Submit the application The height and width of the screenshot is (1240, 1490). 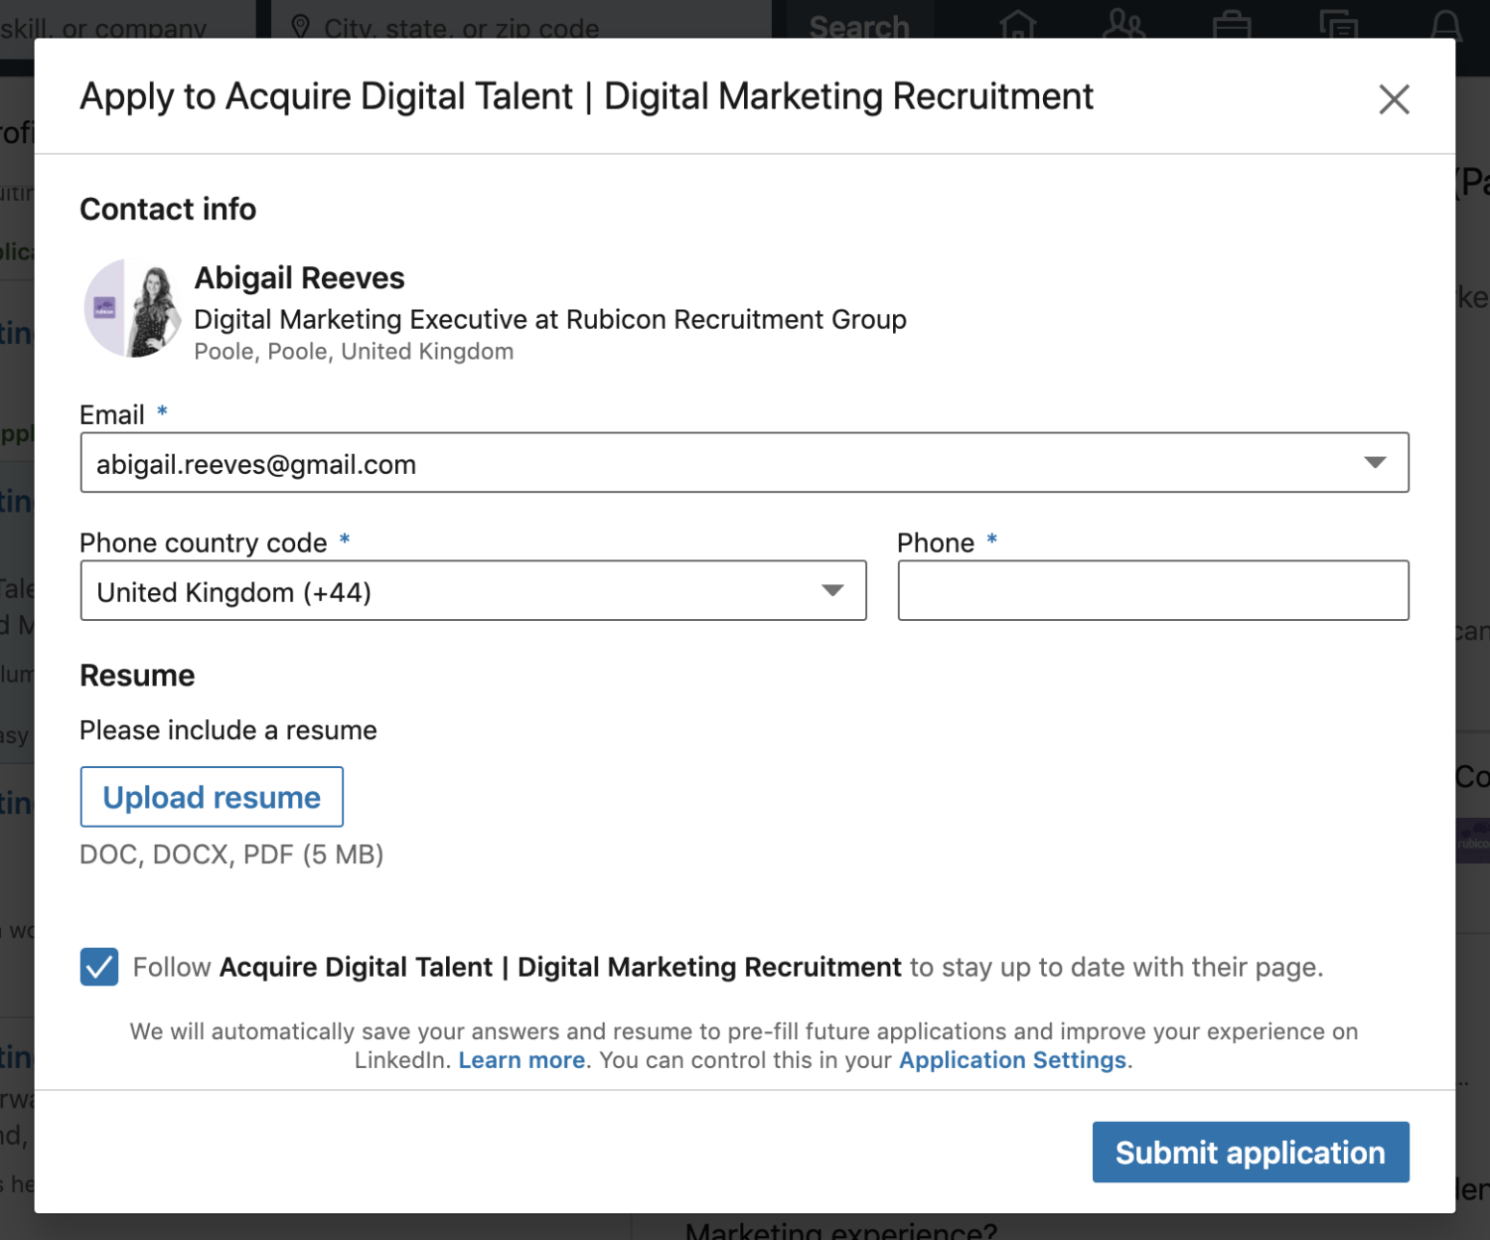pyautogui.click(x=1251, y=1152)
